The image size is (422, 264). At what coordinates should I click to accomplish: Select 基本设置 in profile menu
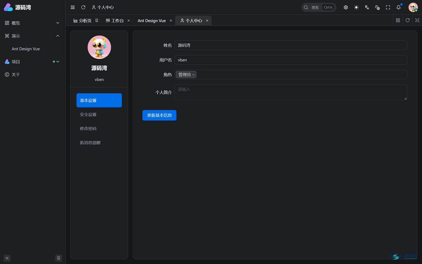(99, 100)
